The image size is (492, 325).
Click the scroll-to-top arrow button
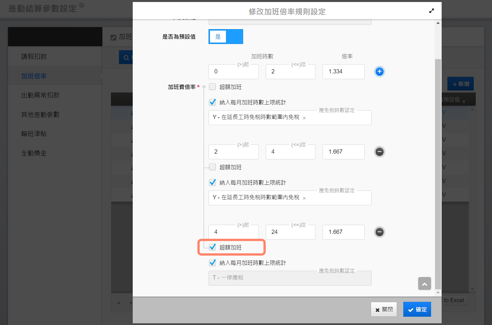pyautogui.click(x=424, y=284)
